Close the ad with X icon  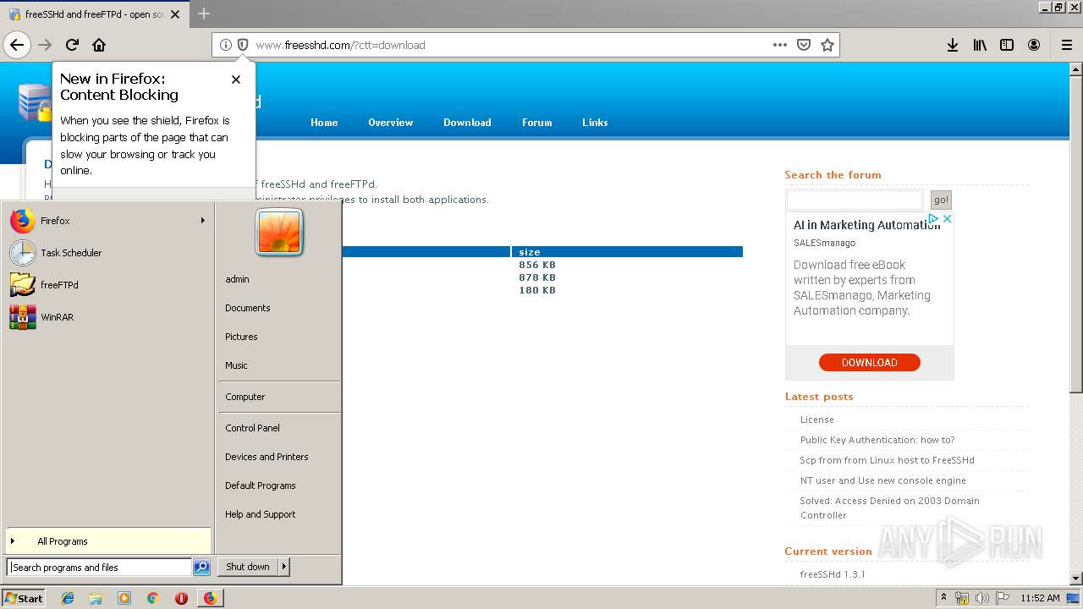(948, 218)
